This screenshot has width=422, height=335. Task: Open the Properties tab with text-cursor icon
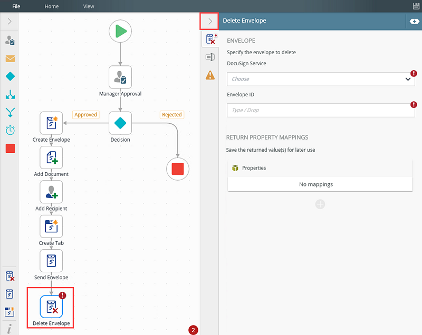(x=210, y=57)
